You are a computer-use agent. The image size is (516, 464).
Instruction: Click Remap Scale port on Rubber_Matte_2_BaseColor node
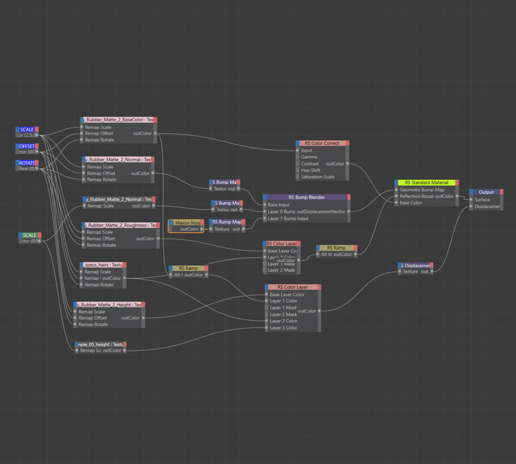82,127
